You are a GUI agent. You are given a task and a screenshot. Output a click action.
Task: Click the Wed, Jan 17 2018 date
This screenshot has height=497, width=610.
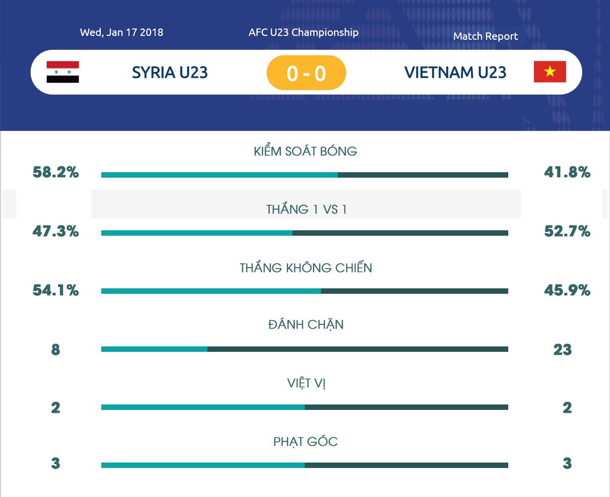click(x=121, y=32)
